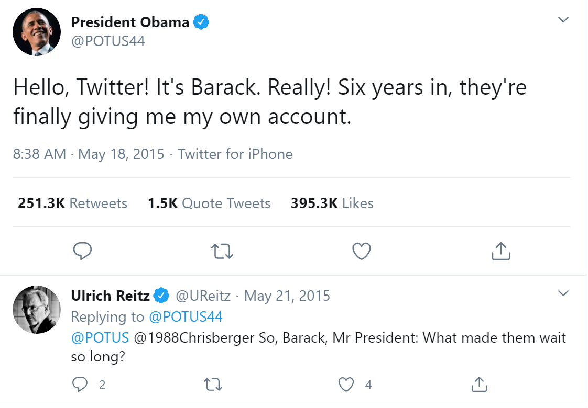This screenshot has width=588, height=408.
Task: Like President Obama's Hello Twitter tweet
Action: pos(361,252)
